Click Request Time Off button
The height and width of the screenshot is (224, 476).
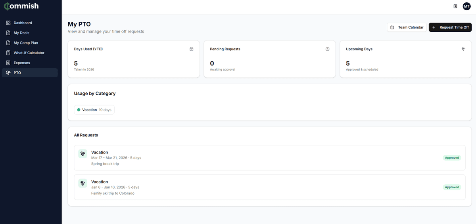(x=450, y=27)
